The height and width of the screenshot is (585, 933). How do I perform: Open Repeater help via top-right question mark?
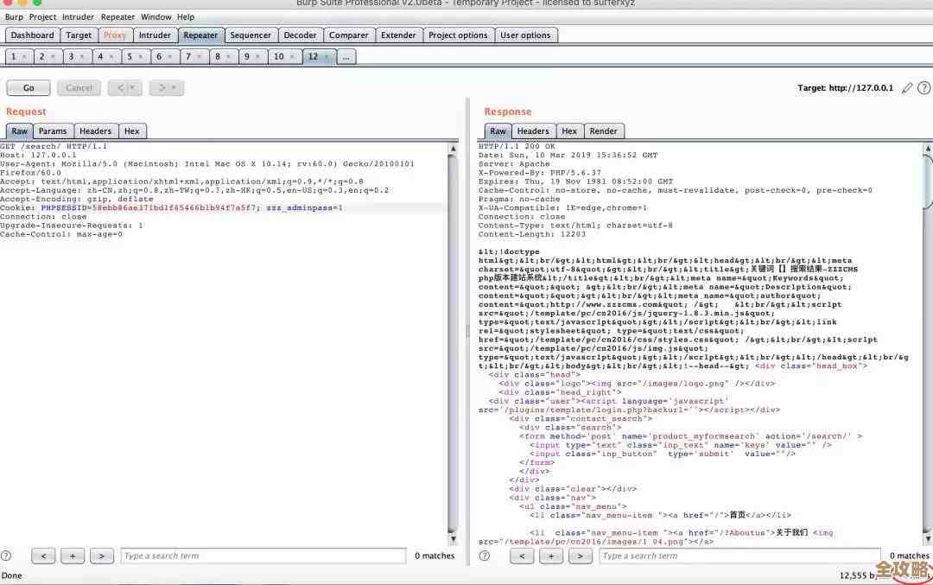923,88
